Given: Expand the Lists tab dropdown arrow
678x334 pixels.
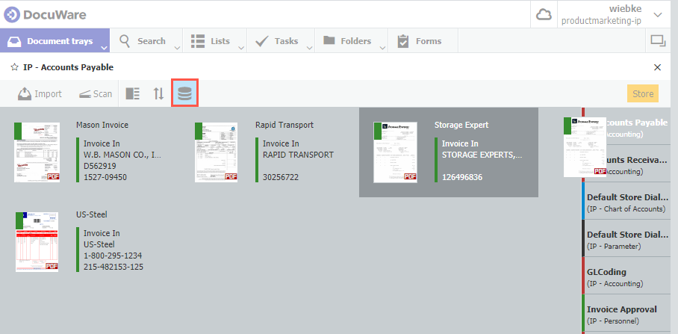Looking at the screenshot, I should (241, 47).
